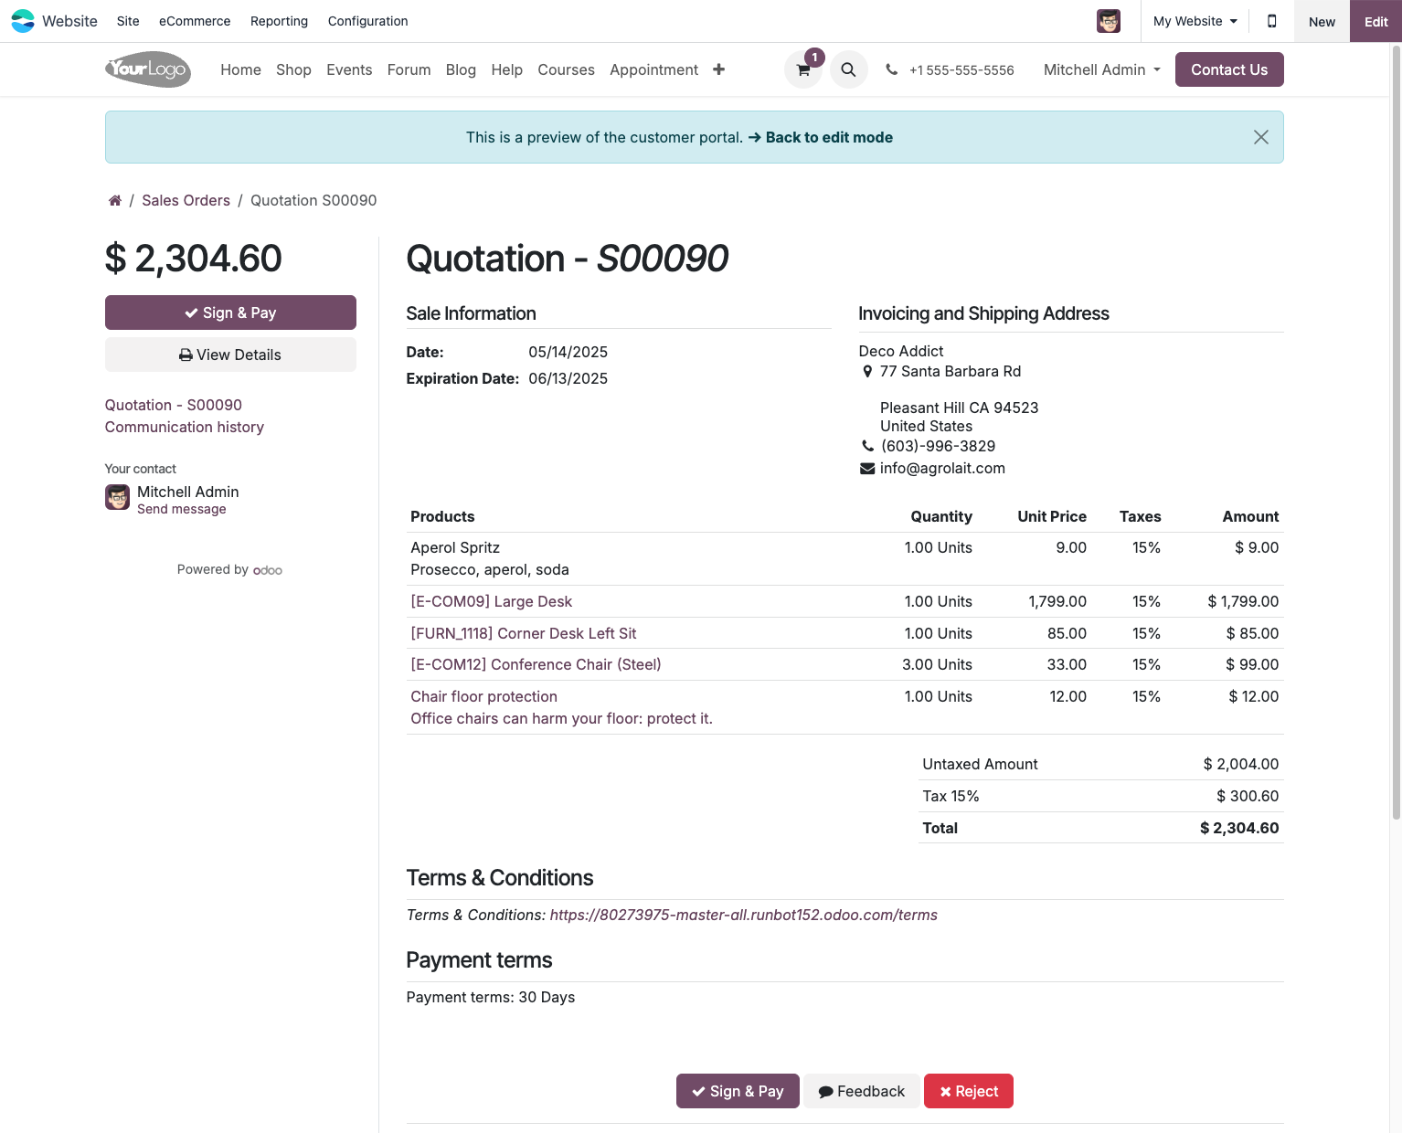The height and width of the screenshot is (1133, 1402).
Task: Click the email info@agrolait.com
Action: pyautogui.click(x=942, y=468)
